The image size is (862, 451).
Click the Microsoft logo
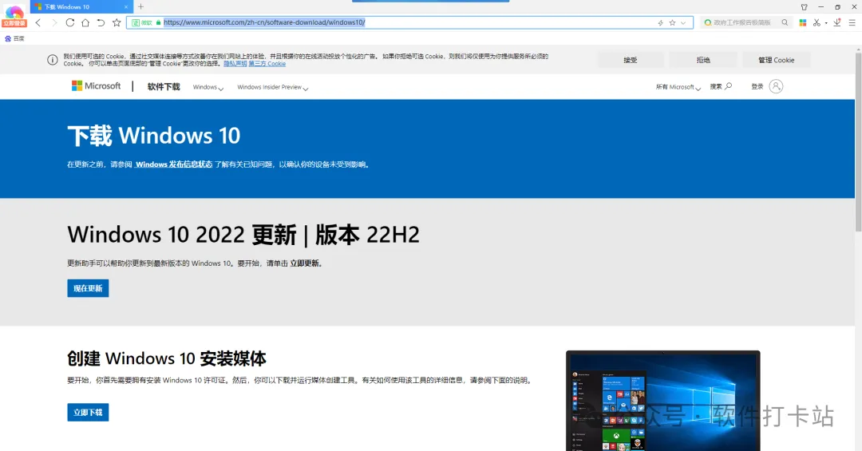97,85
